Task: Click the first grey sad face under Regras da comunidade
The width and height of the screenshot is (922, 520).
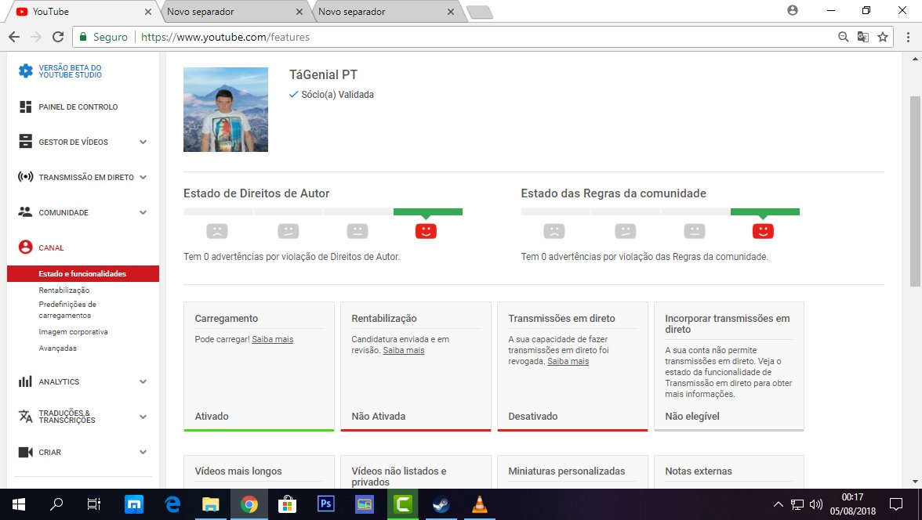Action: pyautogui.click(x=554, y=231)
